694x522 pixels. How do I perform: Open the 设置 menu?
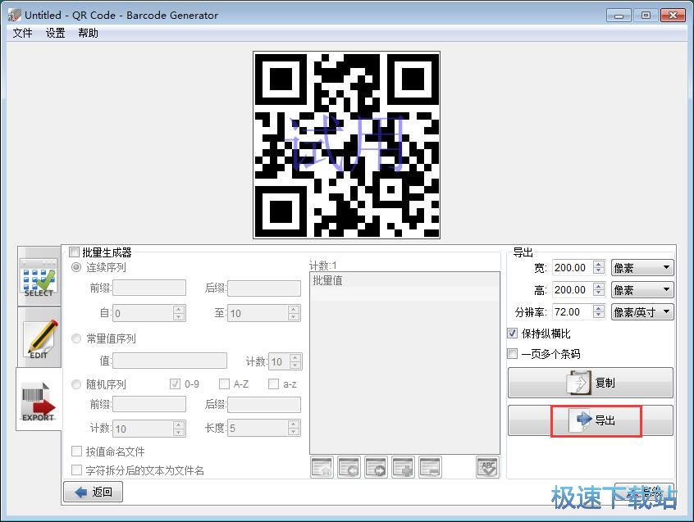coord(55,33)
